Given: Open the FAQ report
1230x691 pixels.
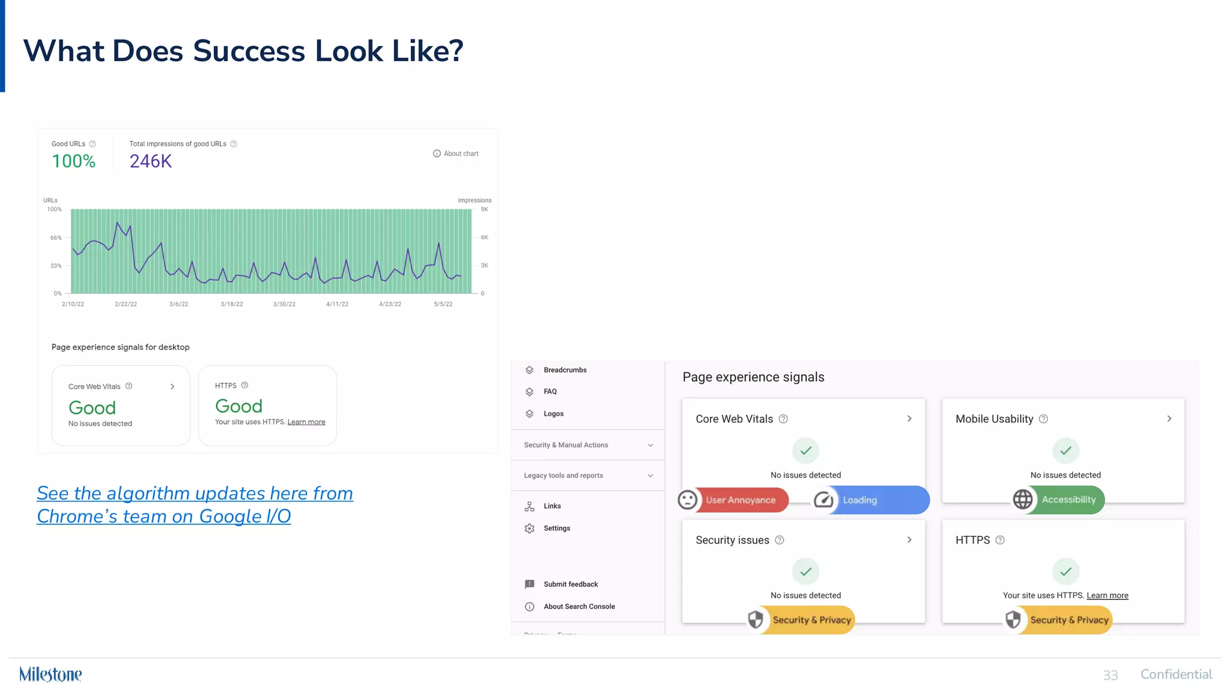Looking at the screenshot, I should [x=550, y=392].
